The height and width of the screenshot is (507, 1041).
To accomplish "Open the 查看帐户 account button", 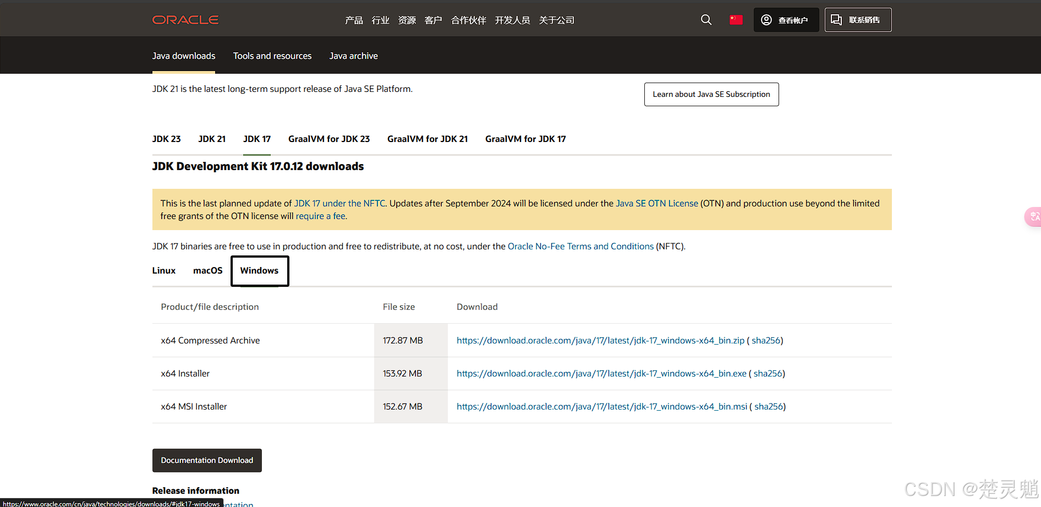I will click(786, 20).
